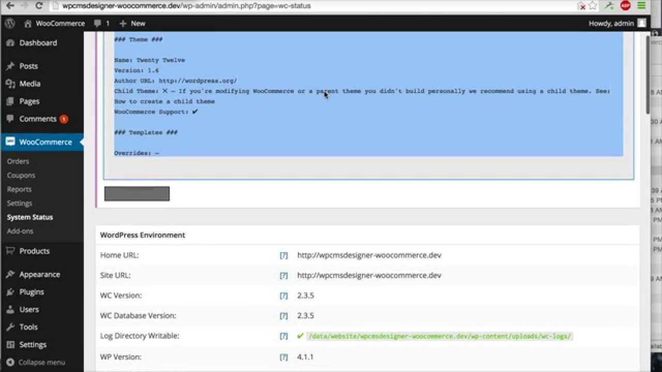662x372 pixels.
Task: Click the admin avatar thumbnail
Action: pos(642,23)
